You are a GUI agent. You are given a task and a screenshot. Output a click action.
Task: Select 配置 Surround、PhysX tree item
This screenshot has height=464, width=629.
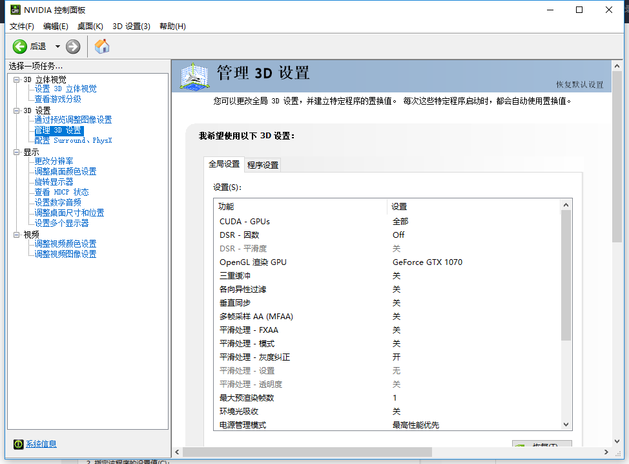(x=73, y=140)
